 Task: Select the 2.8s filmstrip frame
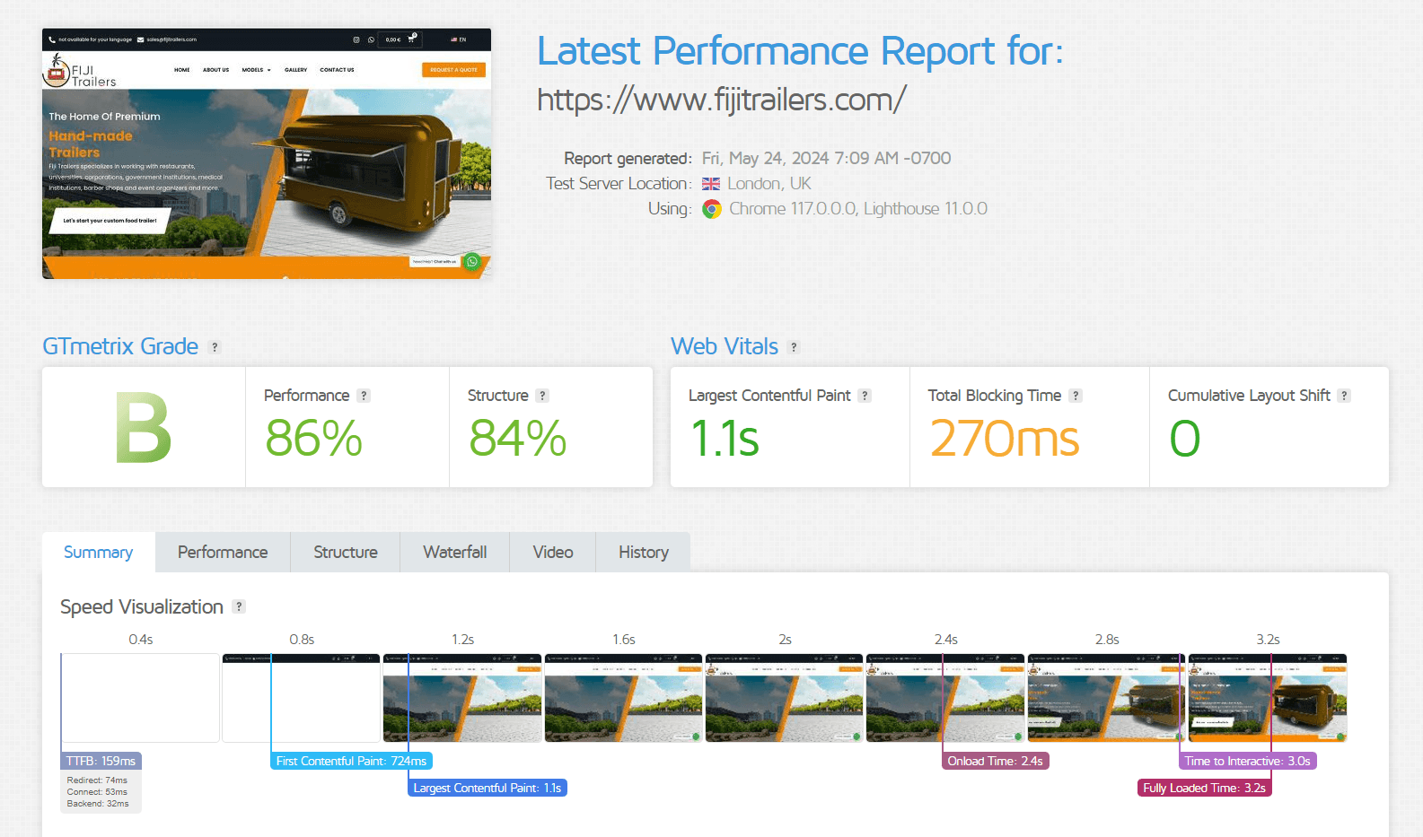[x=1107, y=698]
